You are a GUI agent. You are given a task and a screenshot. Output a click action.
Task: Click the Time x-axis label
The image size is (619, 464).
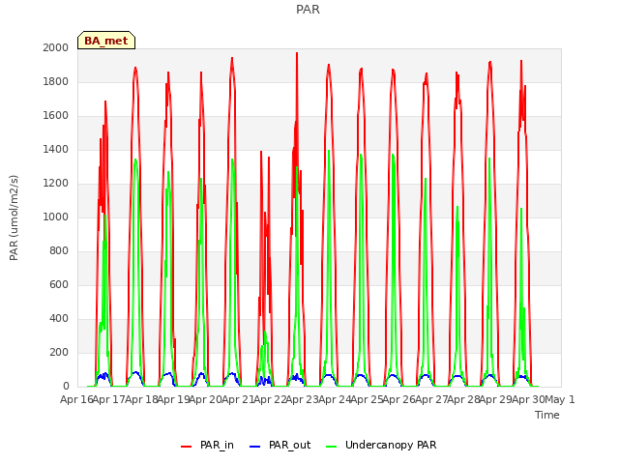tap(546, 415)
